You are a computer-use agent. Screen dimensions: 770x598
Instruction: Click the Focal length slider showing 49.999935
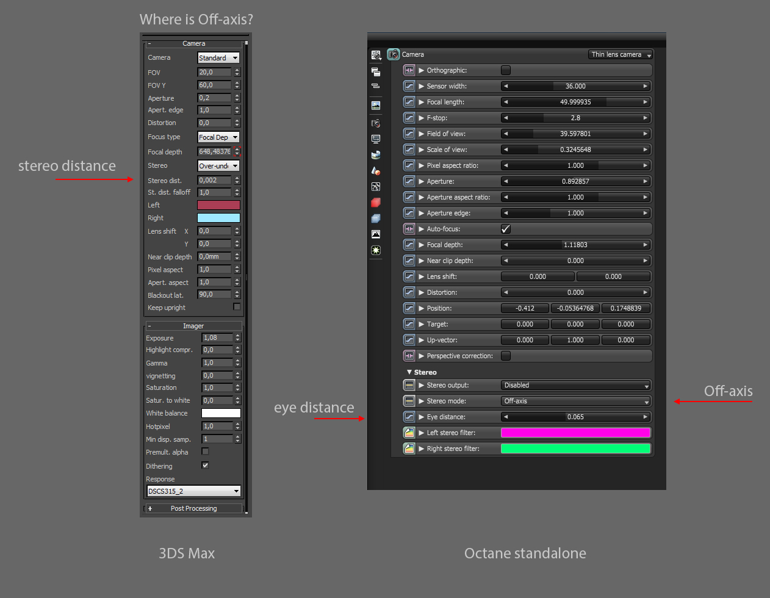[575, 102]
